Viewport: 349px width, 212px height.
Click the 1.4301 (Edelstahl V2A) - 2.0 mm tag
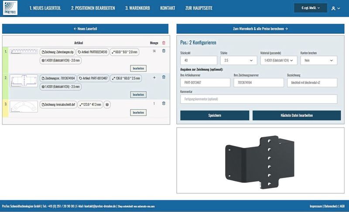click(61, 61)
